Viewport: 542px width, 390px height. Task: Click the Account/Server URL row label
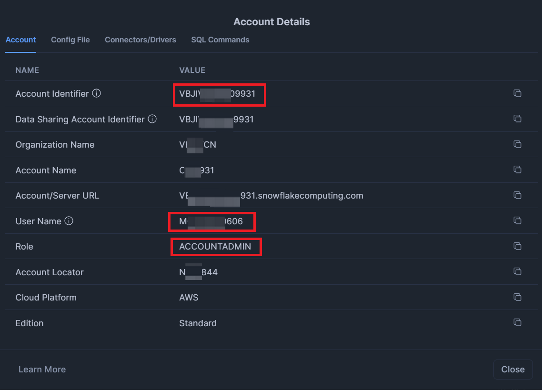57,196
